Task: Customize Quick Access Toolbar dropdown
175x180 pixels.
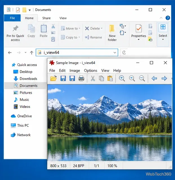Action: point(30,10)
